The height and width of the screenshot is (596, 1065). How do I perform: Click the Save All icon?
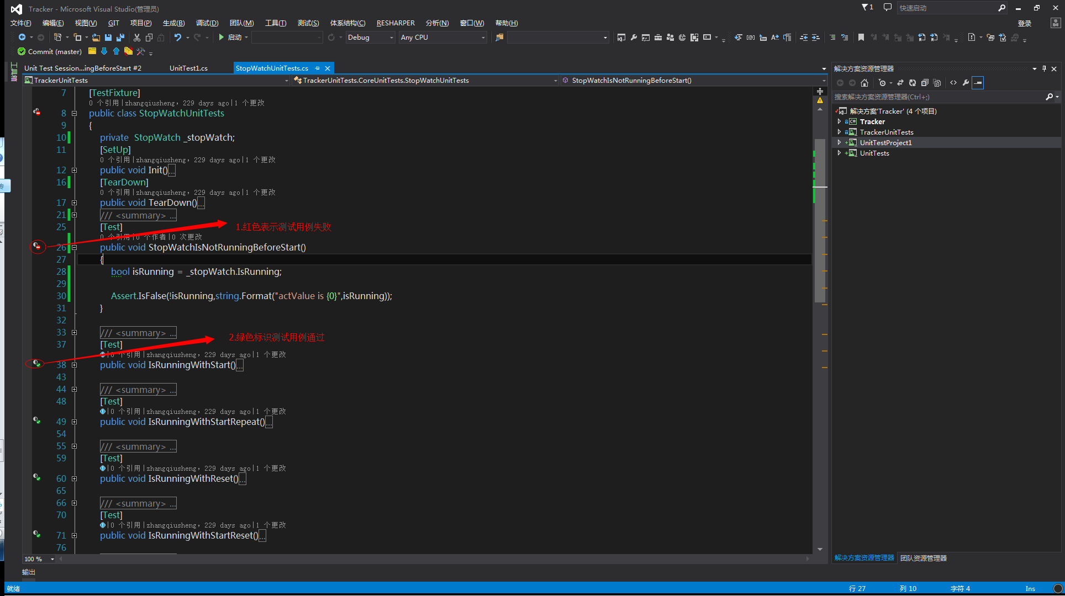(x=120, y=37)
